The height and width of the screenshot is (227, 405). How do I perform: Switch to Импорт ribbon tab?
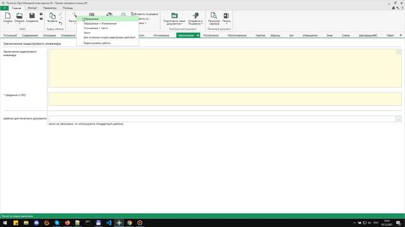pyautogui.click(x=32, y=8)
